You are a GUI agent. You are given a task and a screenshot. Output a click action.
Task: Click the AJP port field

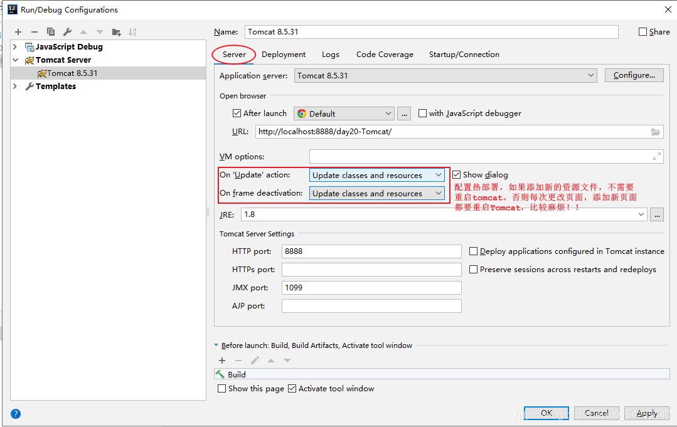371,306
